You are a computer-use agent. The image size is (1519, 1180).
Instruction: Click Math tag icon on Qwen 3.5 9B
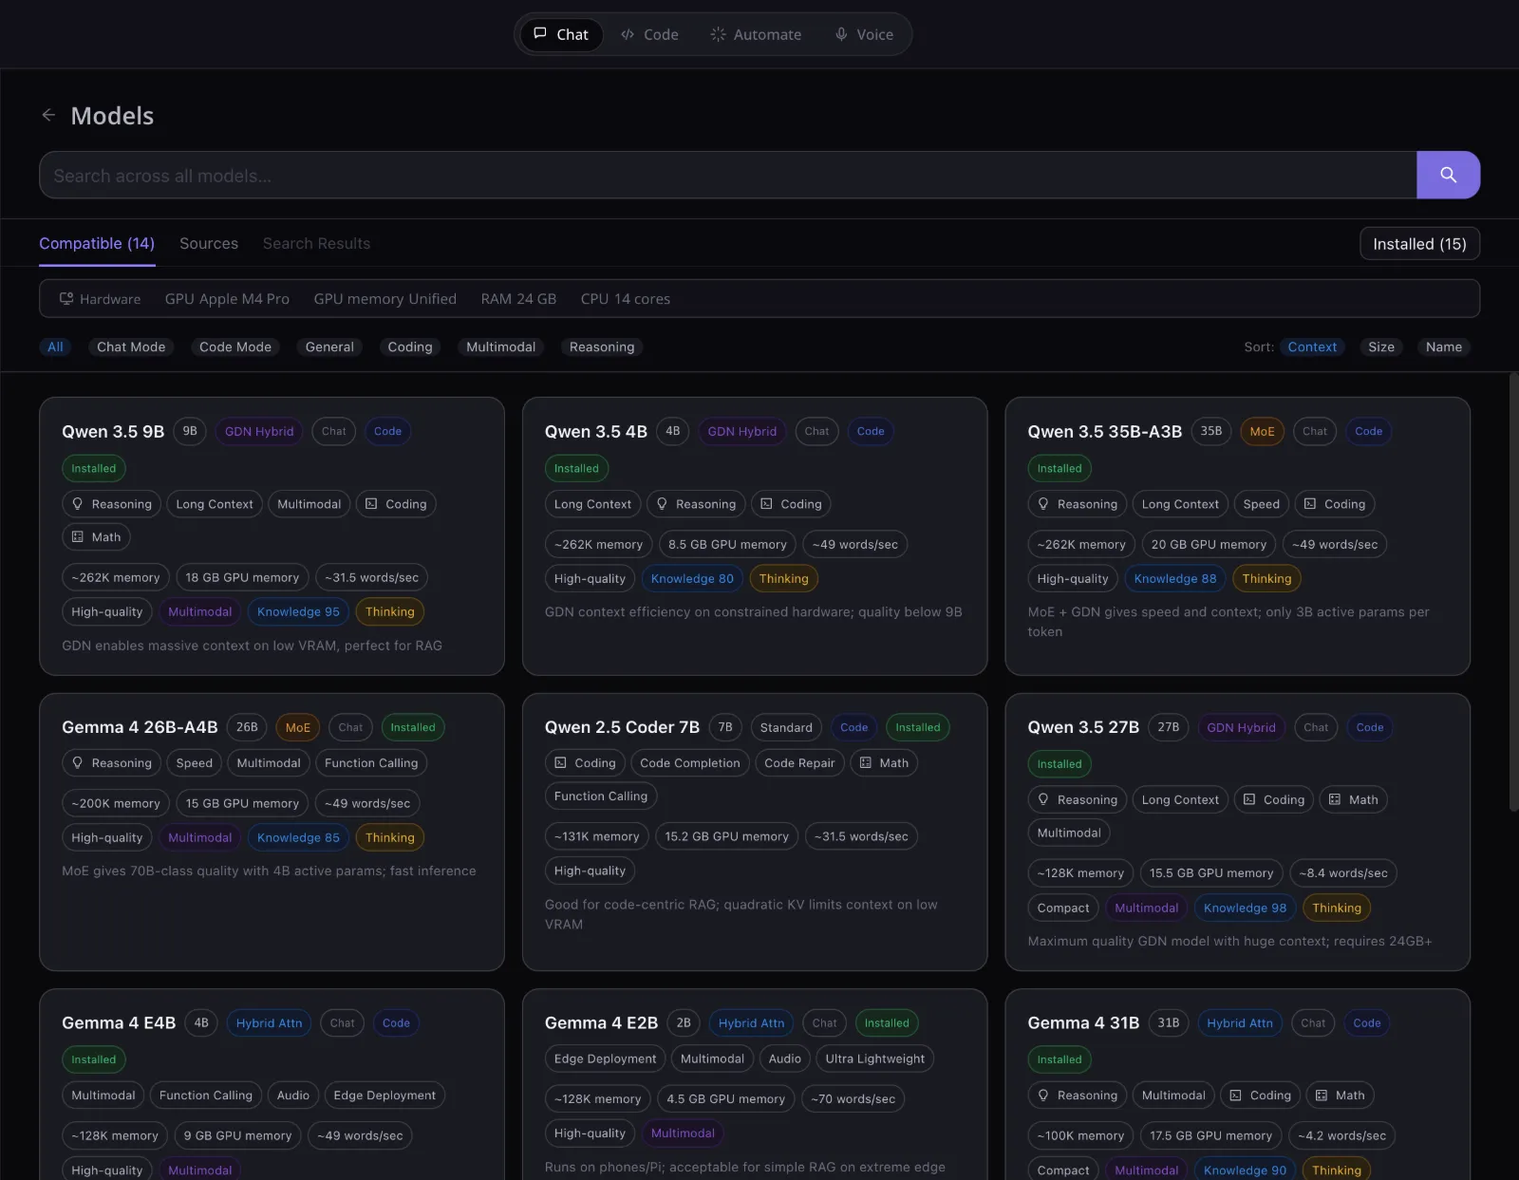pyautogui.click(x=78, y=537)
